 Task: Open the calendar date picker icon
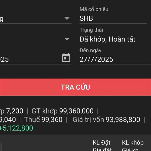(66, 58)
